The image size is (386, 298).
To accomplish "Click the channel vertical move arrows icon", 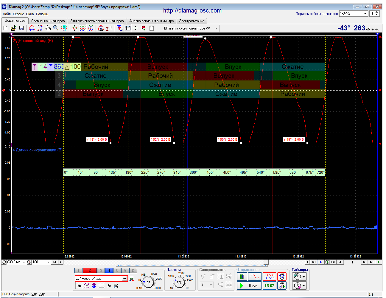I will point(94,285).
